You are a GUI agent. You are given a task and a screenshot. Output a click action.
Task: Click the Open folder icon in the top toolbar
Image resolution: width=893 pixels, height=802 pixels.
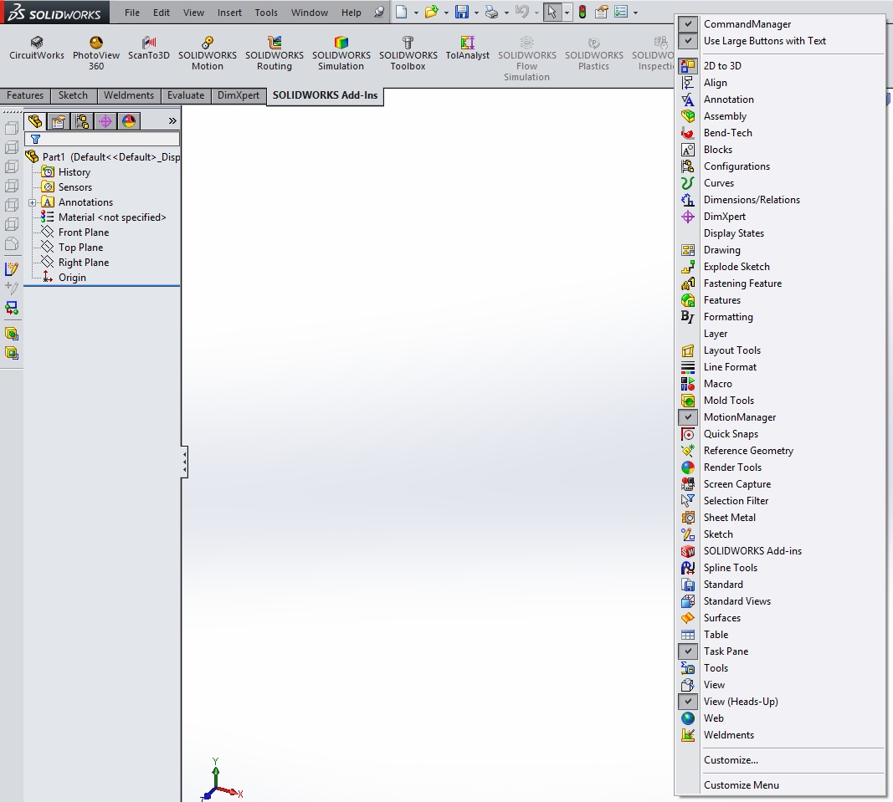click(432, 12)
